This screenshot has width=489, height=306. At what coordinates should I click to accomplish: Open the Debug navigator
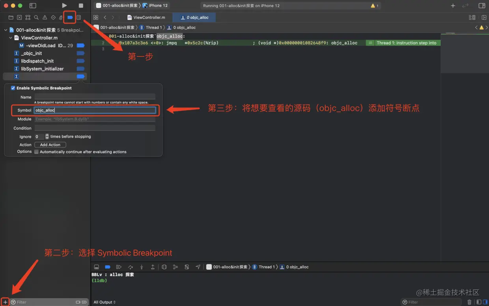point(61,17)
